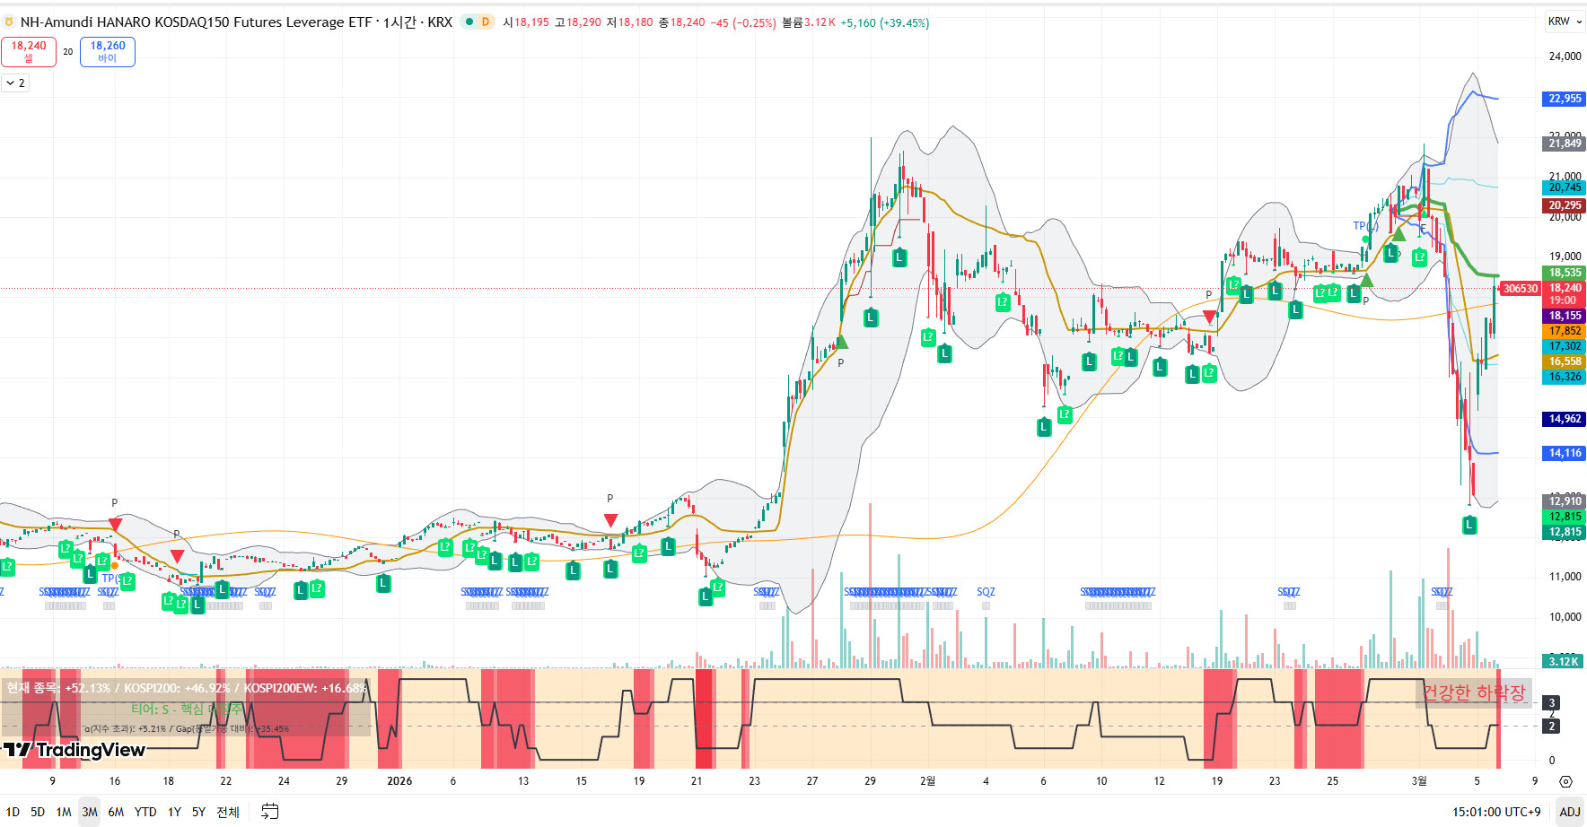
Task: Click the spread value 20 between sell and buy
Action: 68,52
